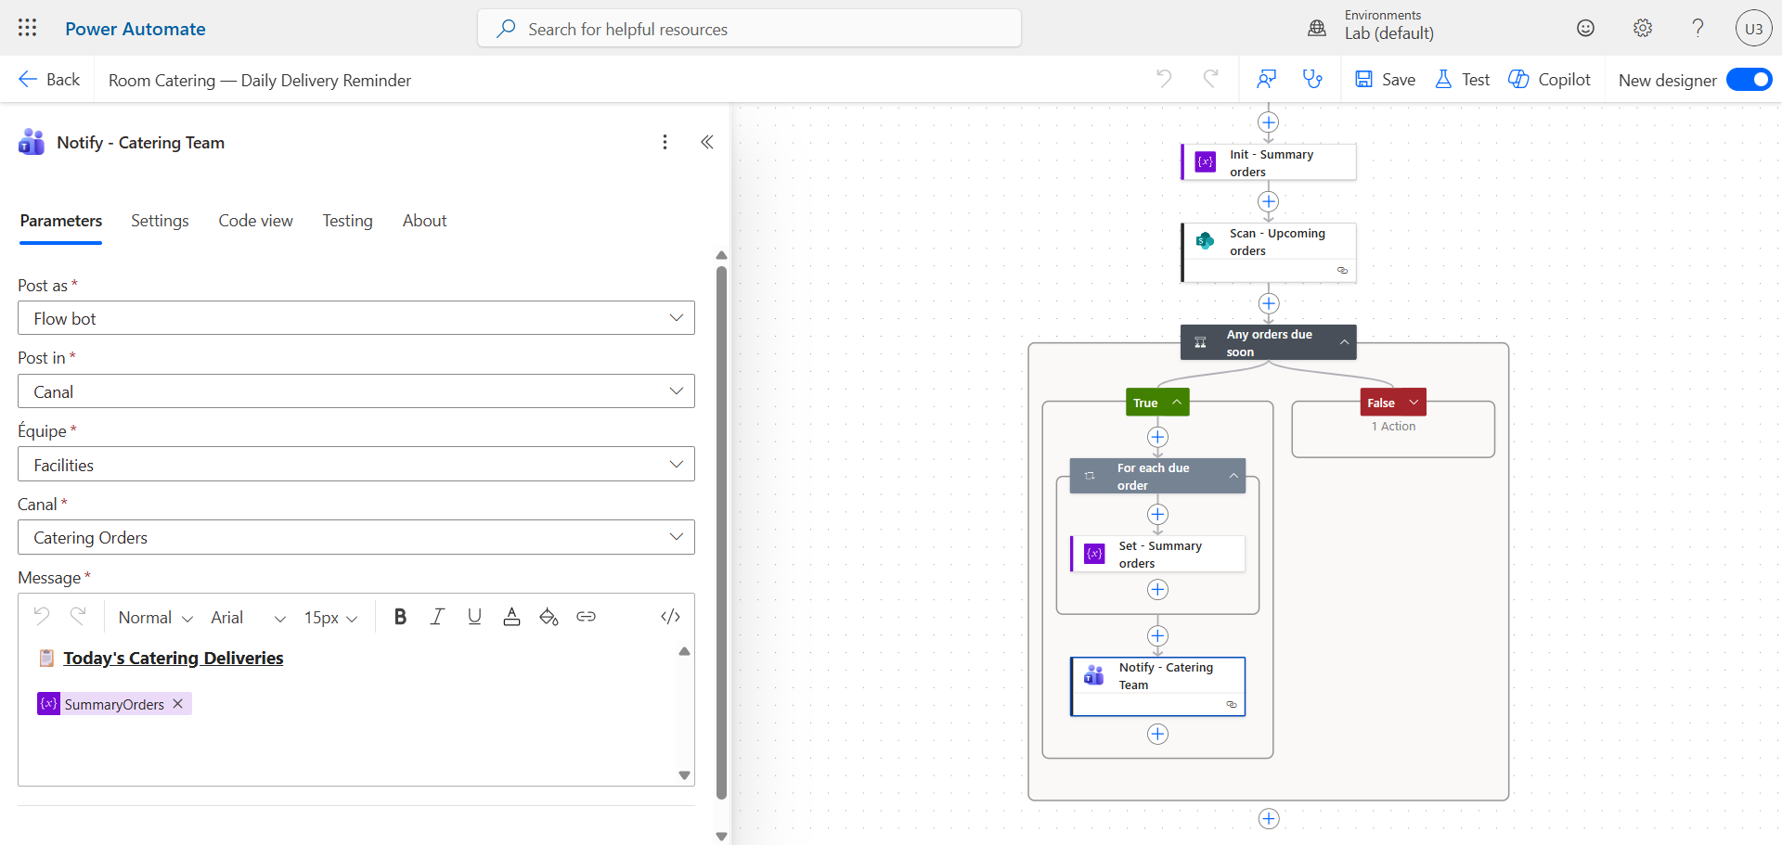The width and height of the screenshot is (1782, 845).
Task: Toggle italic formatting in message editor
Action: [x=437, y=617]
